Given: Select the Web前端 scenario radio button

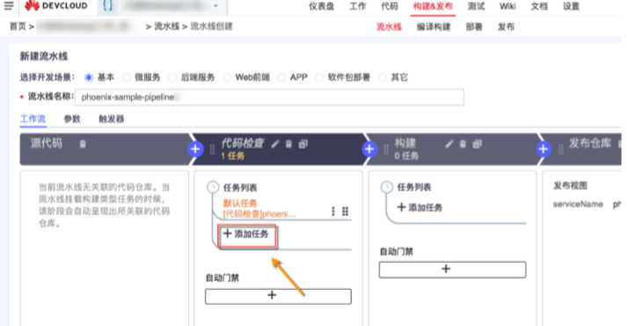Looking at the screenshot, I should tap(227, 77).
